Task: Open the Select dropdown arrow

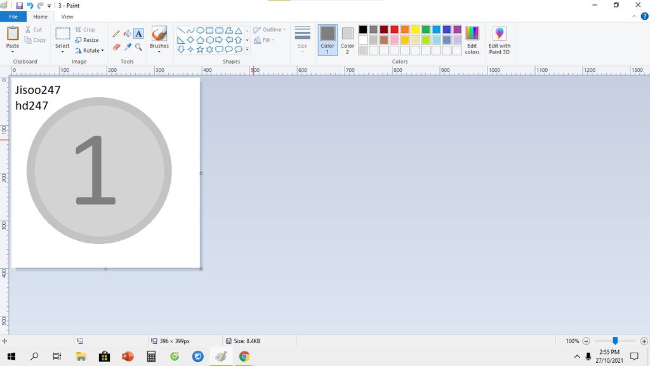Action: [63, 52]
